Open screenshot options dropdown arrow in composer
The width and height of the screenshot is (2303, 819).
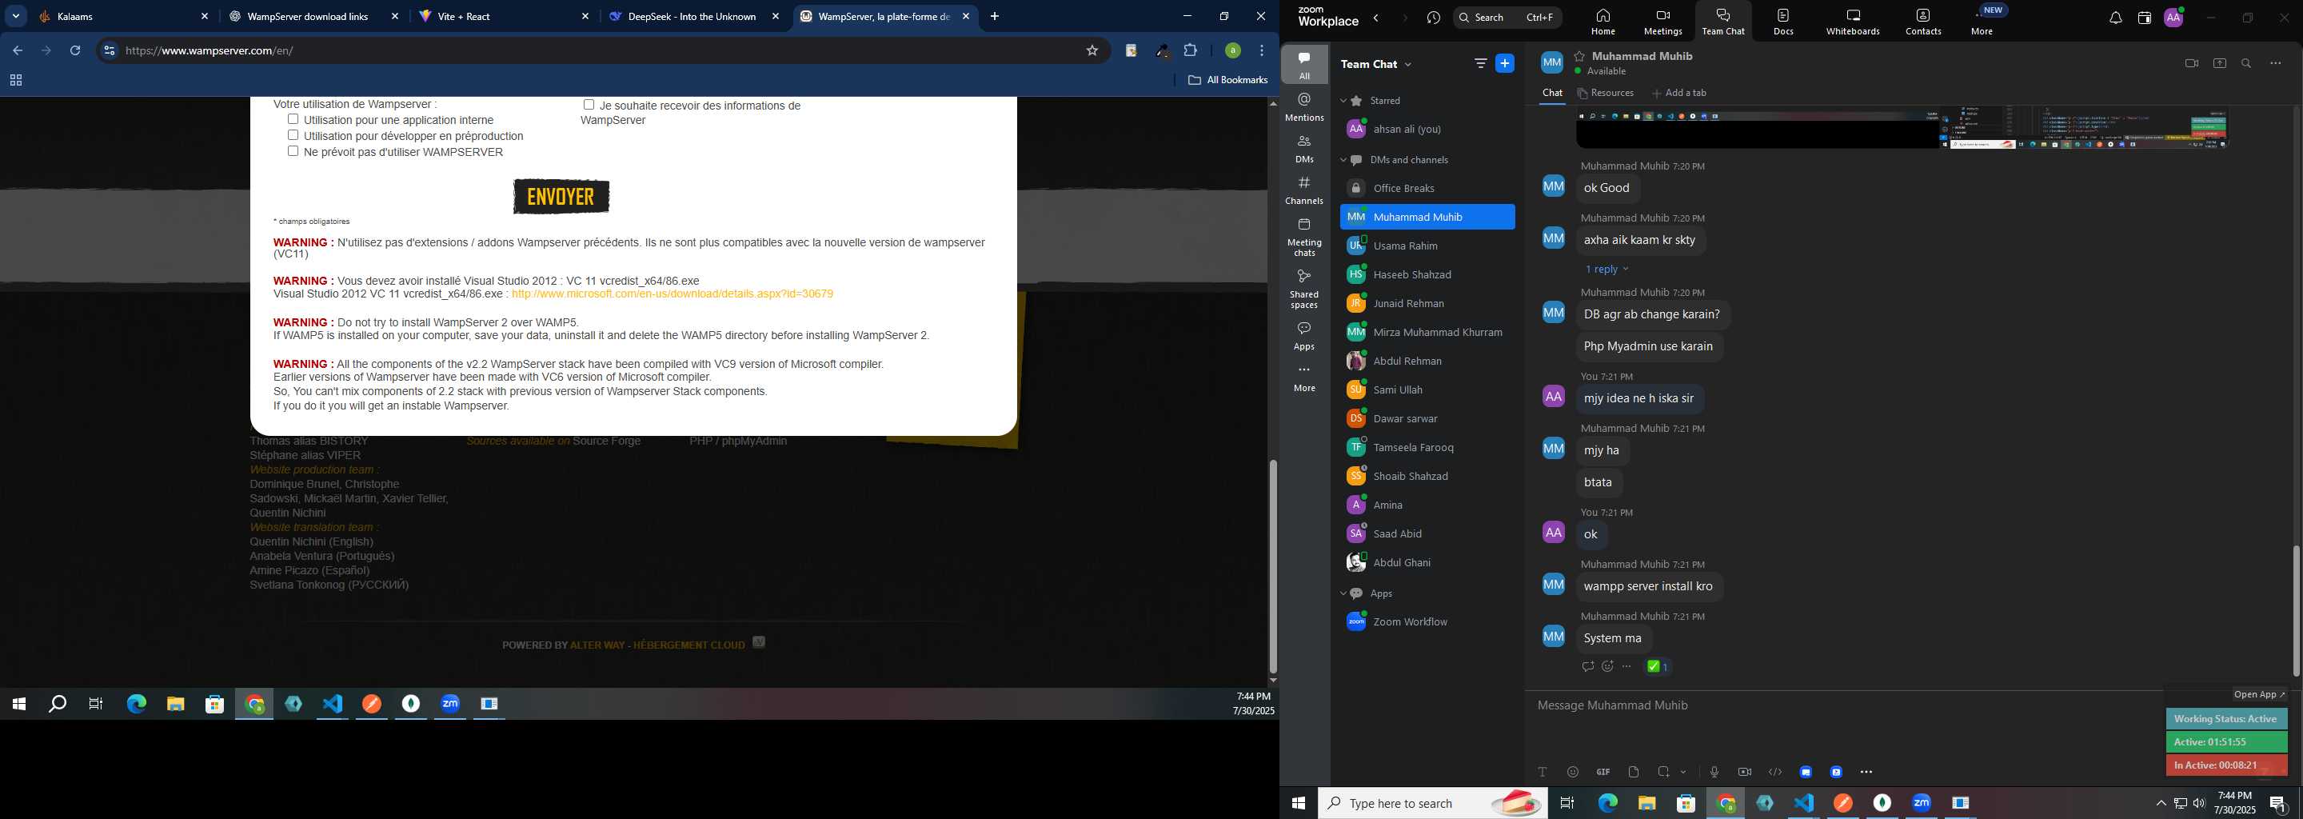click(1683, 772)
